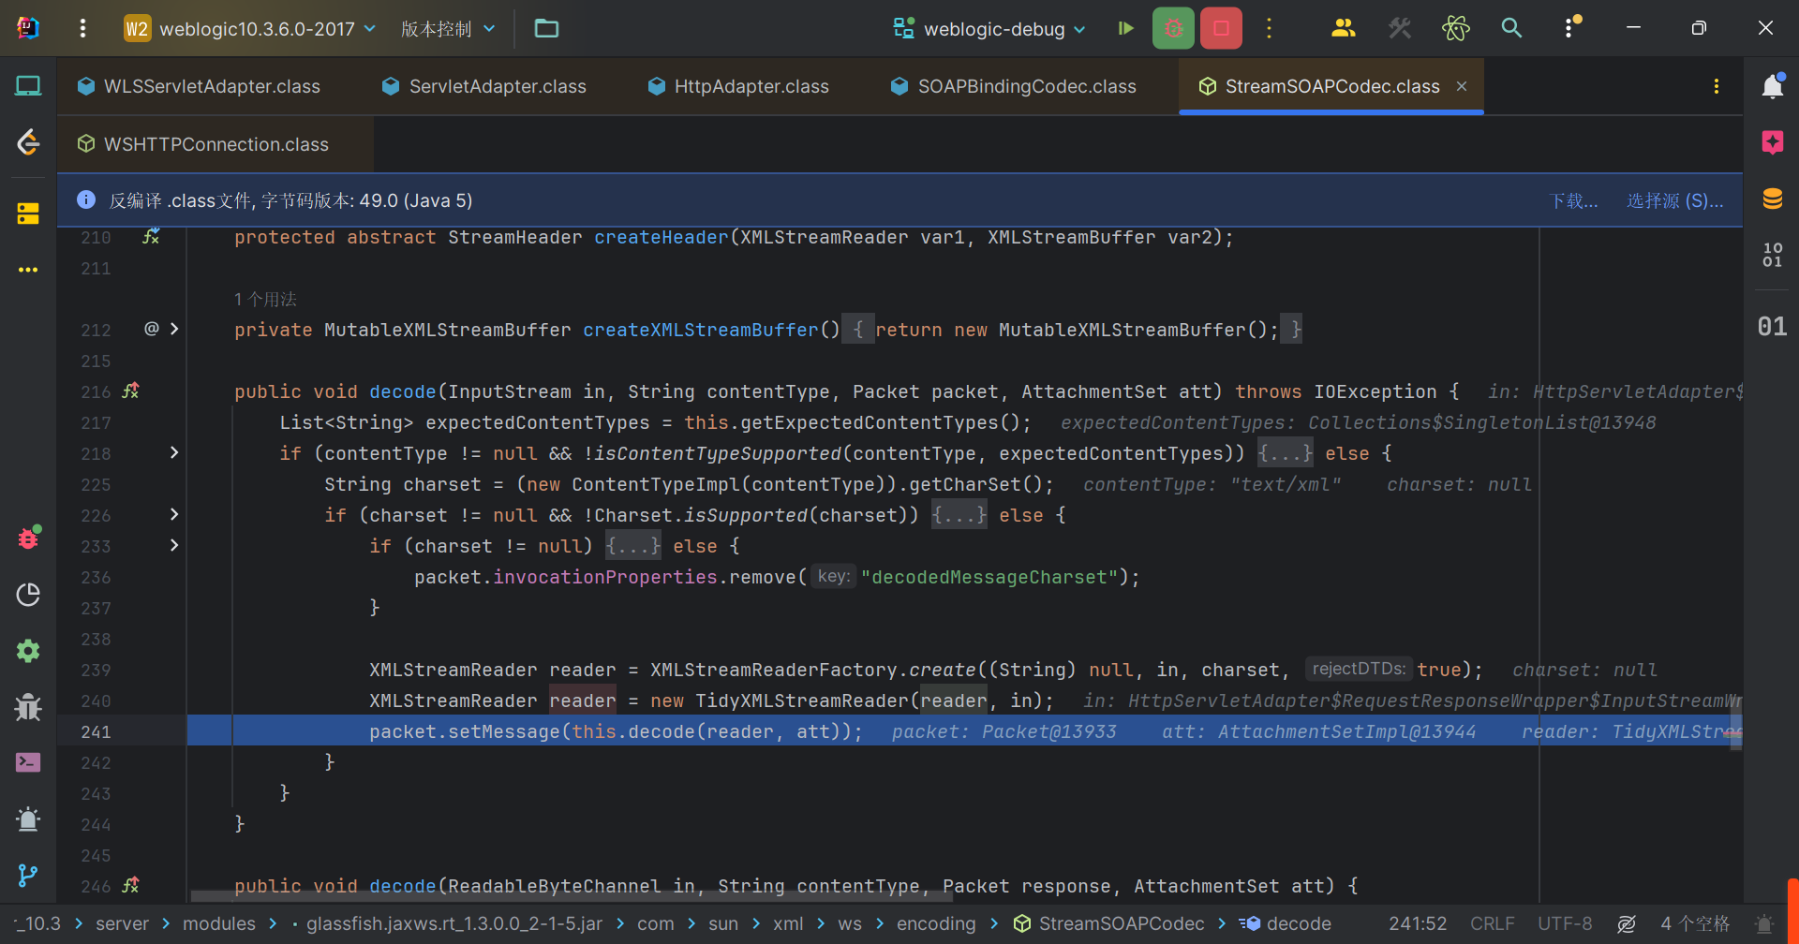Show more tool windows ellipsis
The image size is (1799, 944).
point(28,270)
